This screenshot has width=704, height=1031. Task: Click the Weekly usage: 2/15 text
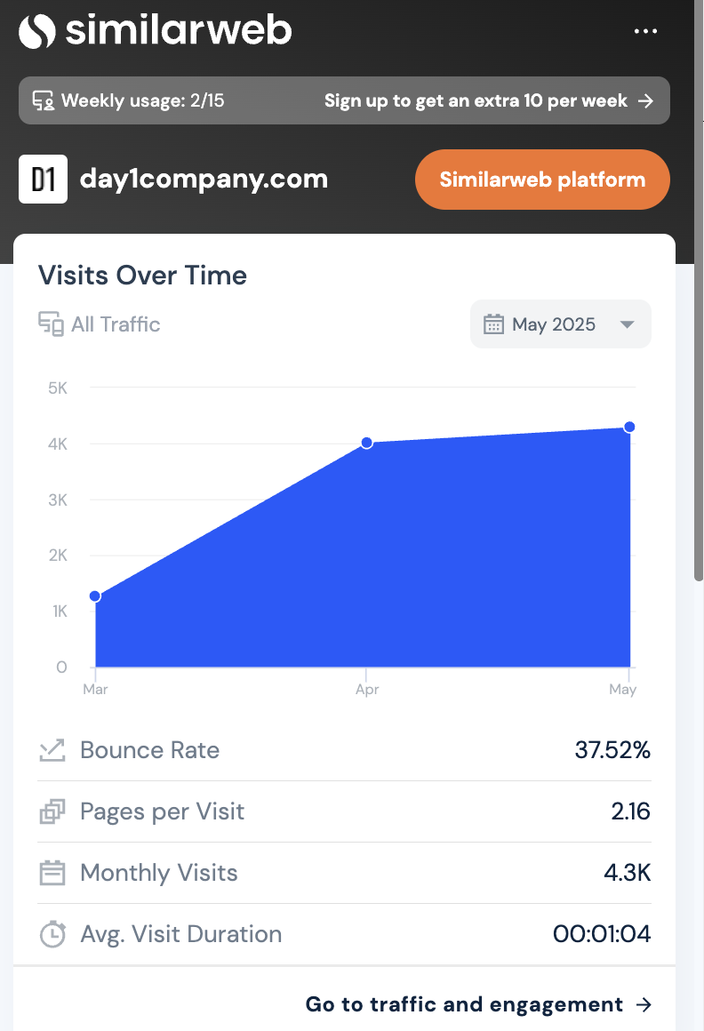click(x=142, y=100)
